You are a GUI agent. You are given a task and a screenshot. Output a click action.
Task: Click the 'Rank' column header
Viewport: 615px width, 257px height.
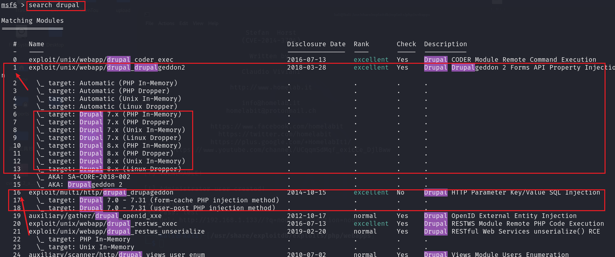click(361, 44)
